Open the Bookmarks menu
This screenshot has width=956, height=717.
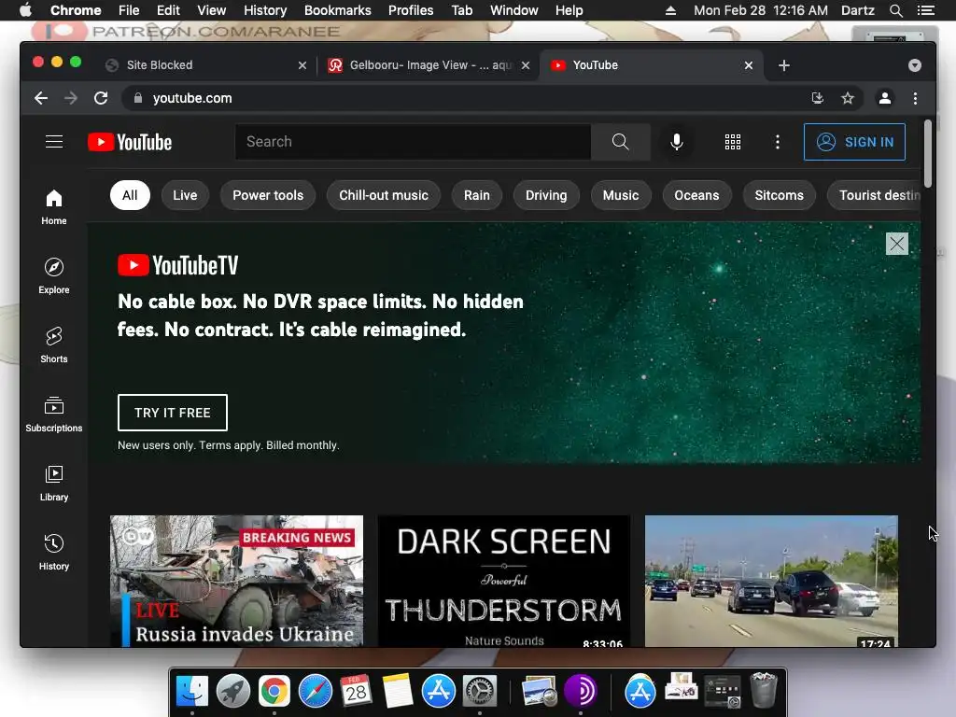click(x=337, y=10)
